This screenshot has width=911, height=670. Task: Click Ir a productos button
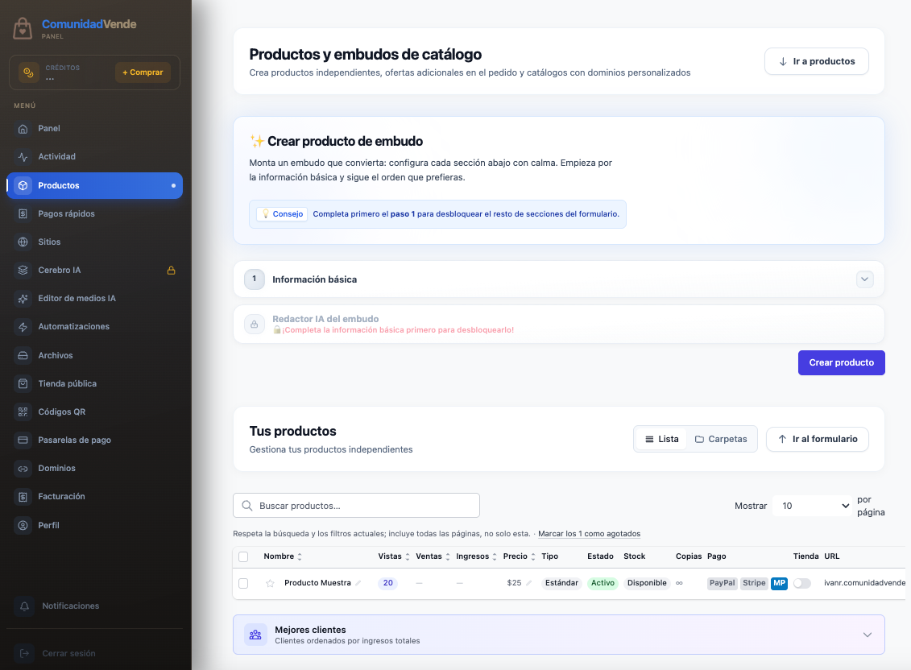coord(816,61)
